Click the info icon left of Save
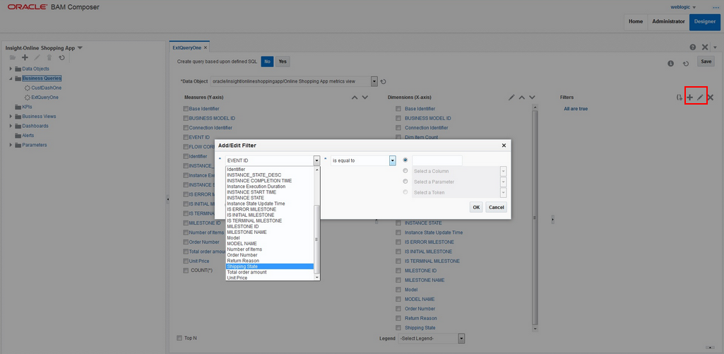 671,64
